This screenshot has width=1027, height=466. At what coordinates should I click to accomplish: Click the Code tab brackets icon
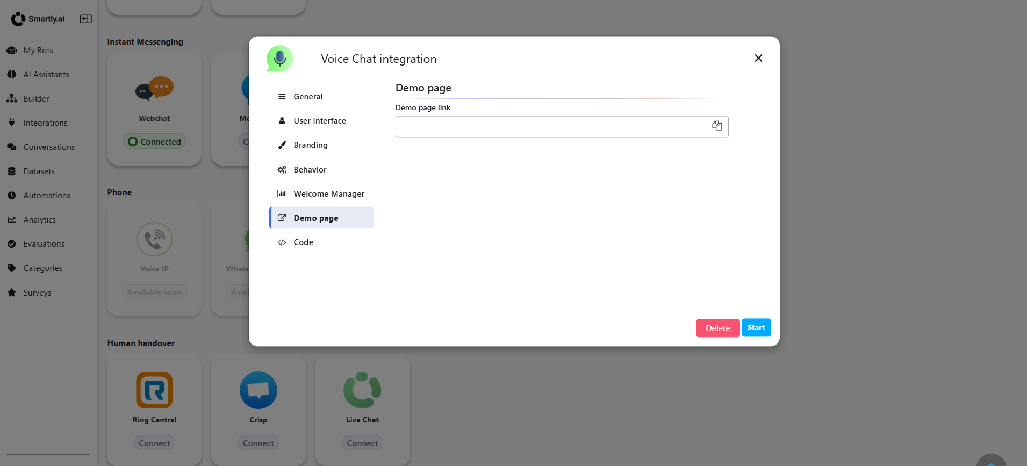(282, 242)
